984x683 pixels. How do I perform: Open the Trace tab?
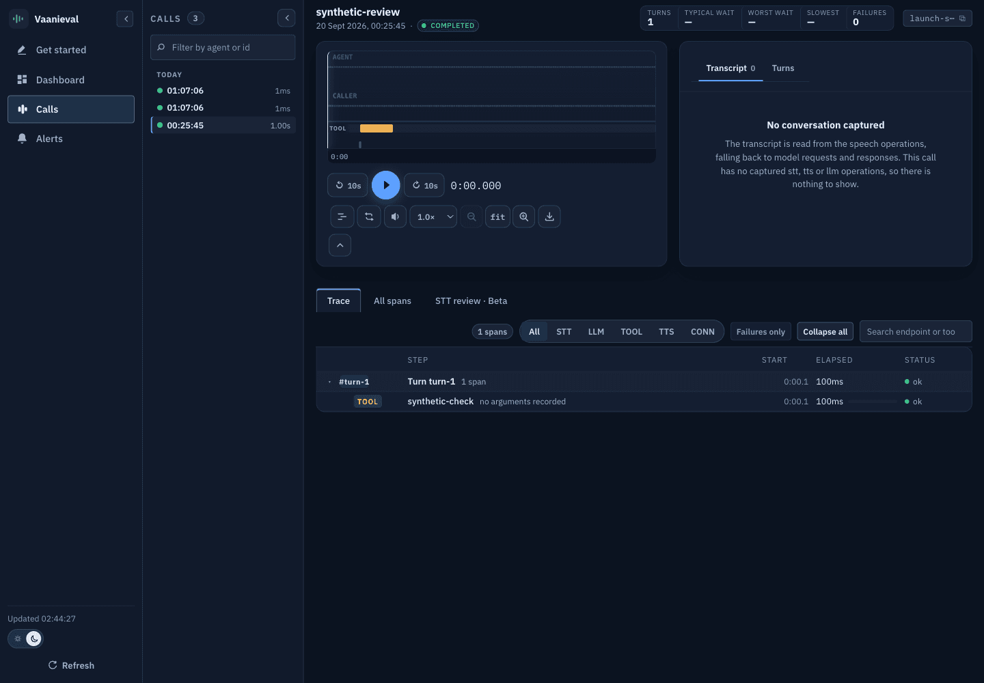coord(338,301)
